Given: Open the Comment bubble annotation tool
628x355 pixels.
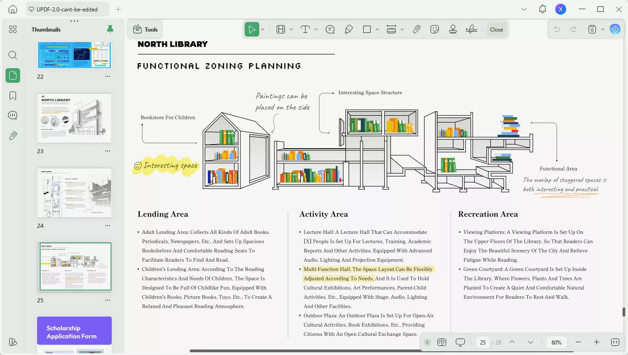Looking at the screenshot, I should [330, 29].
